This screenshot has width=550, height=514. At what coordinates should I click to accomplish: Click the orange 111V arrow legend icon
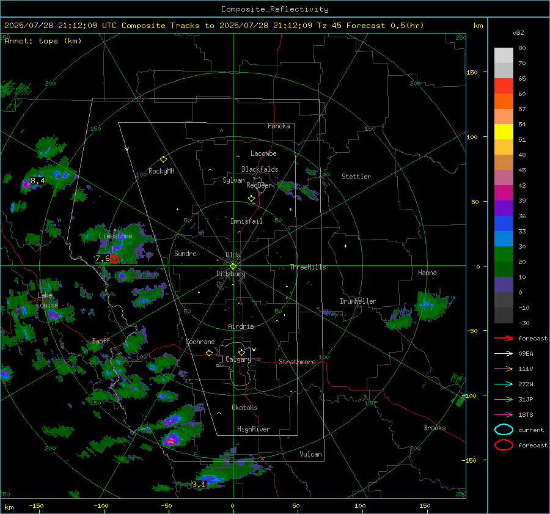click(x=504, y=369)
